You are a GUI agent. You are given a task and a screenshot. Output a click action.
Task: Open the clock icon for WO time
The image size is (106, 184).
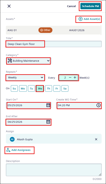(98, 105)
